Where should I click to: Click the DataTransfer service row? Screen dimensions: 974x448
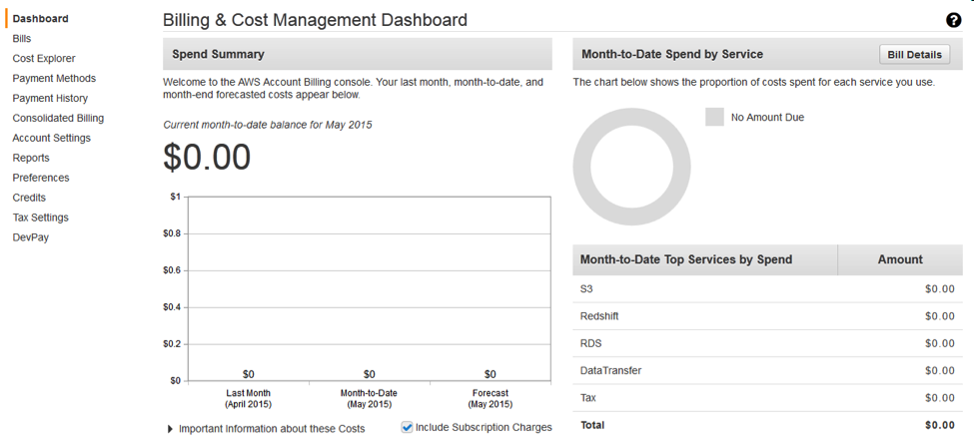[x=768, y=371]
